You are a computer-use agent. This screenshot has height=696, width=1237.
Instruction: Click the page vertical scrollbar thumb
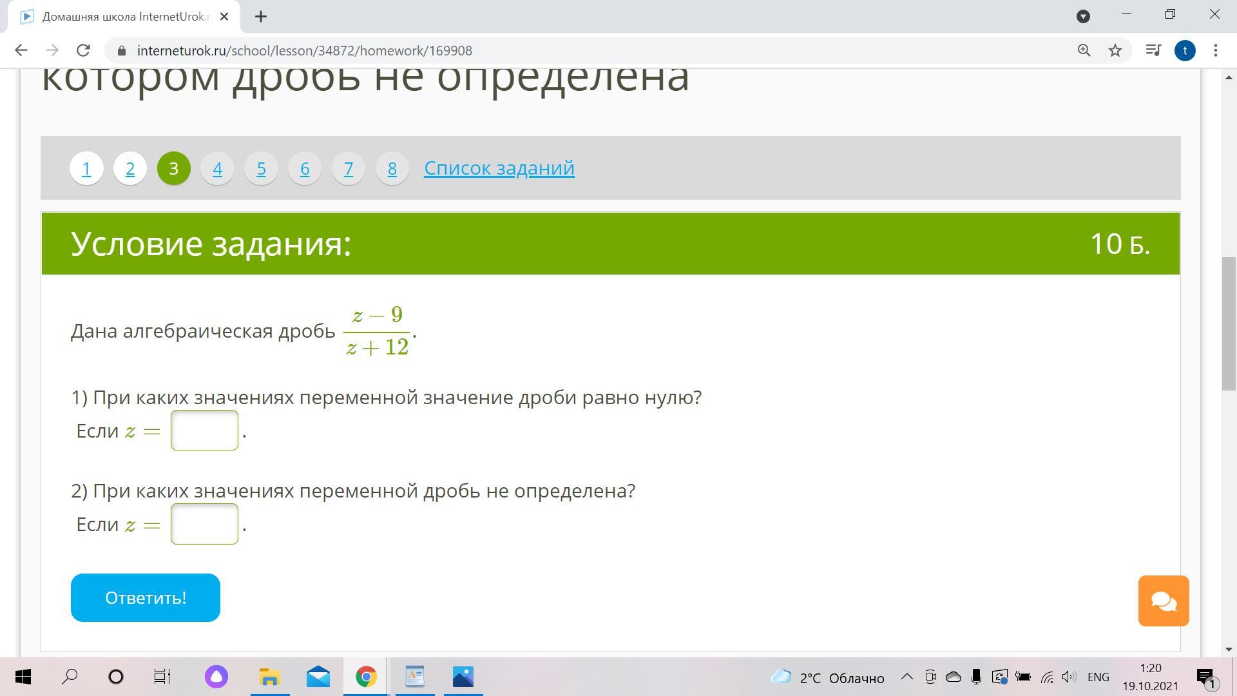coord(1228,322)
